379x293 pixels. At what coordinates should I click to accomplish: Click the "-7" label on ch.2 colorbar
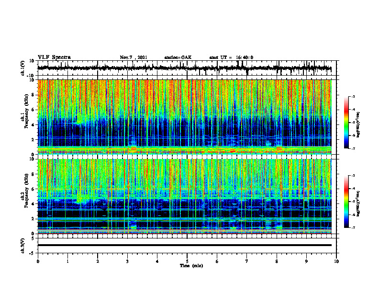tap(353, 228)
